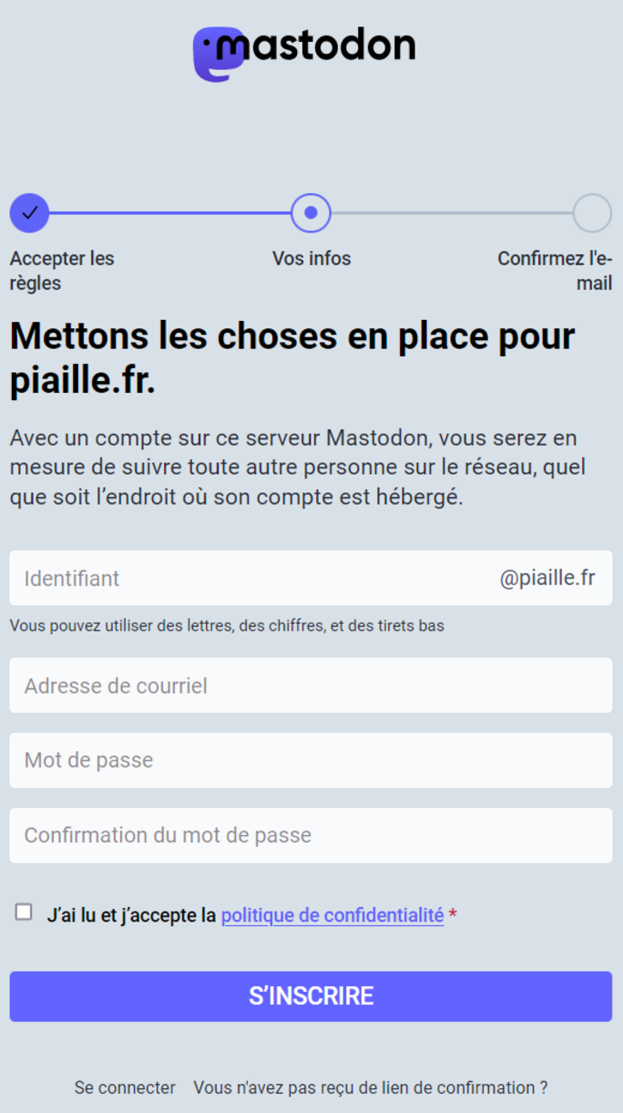The height and width of the screenshot is (1113, 623).
Task: Select the "Confirmez l'e-mail" step label
Action: (555, 271)
